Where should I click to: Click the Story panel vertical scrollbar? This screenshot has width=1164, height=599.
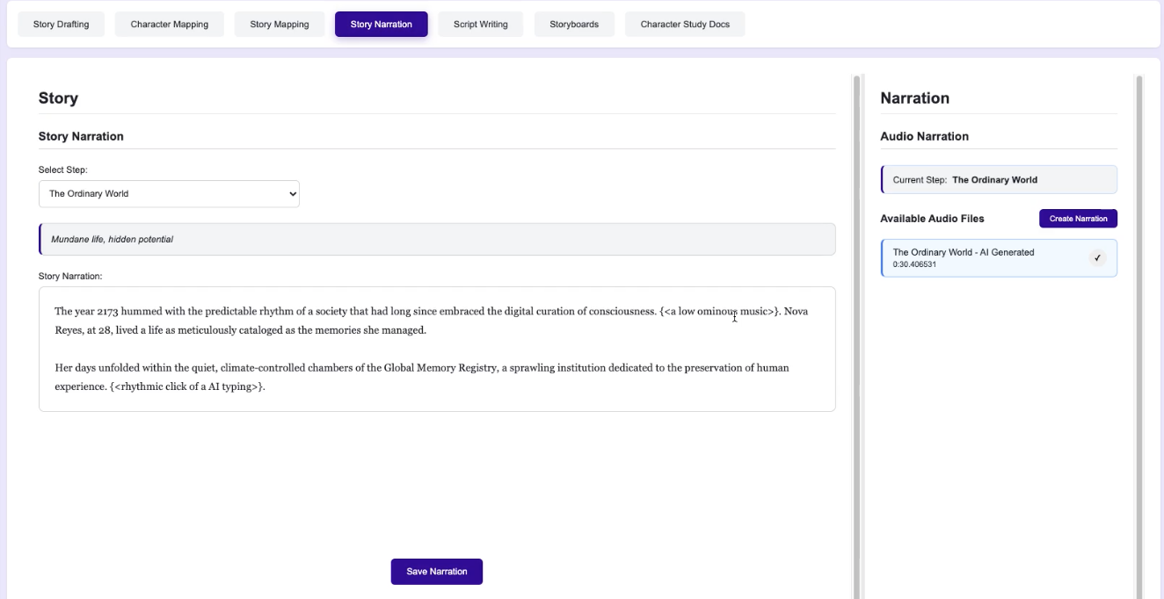point(856,336)
